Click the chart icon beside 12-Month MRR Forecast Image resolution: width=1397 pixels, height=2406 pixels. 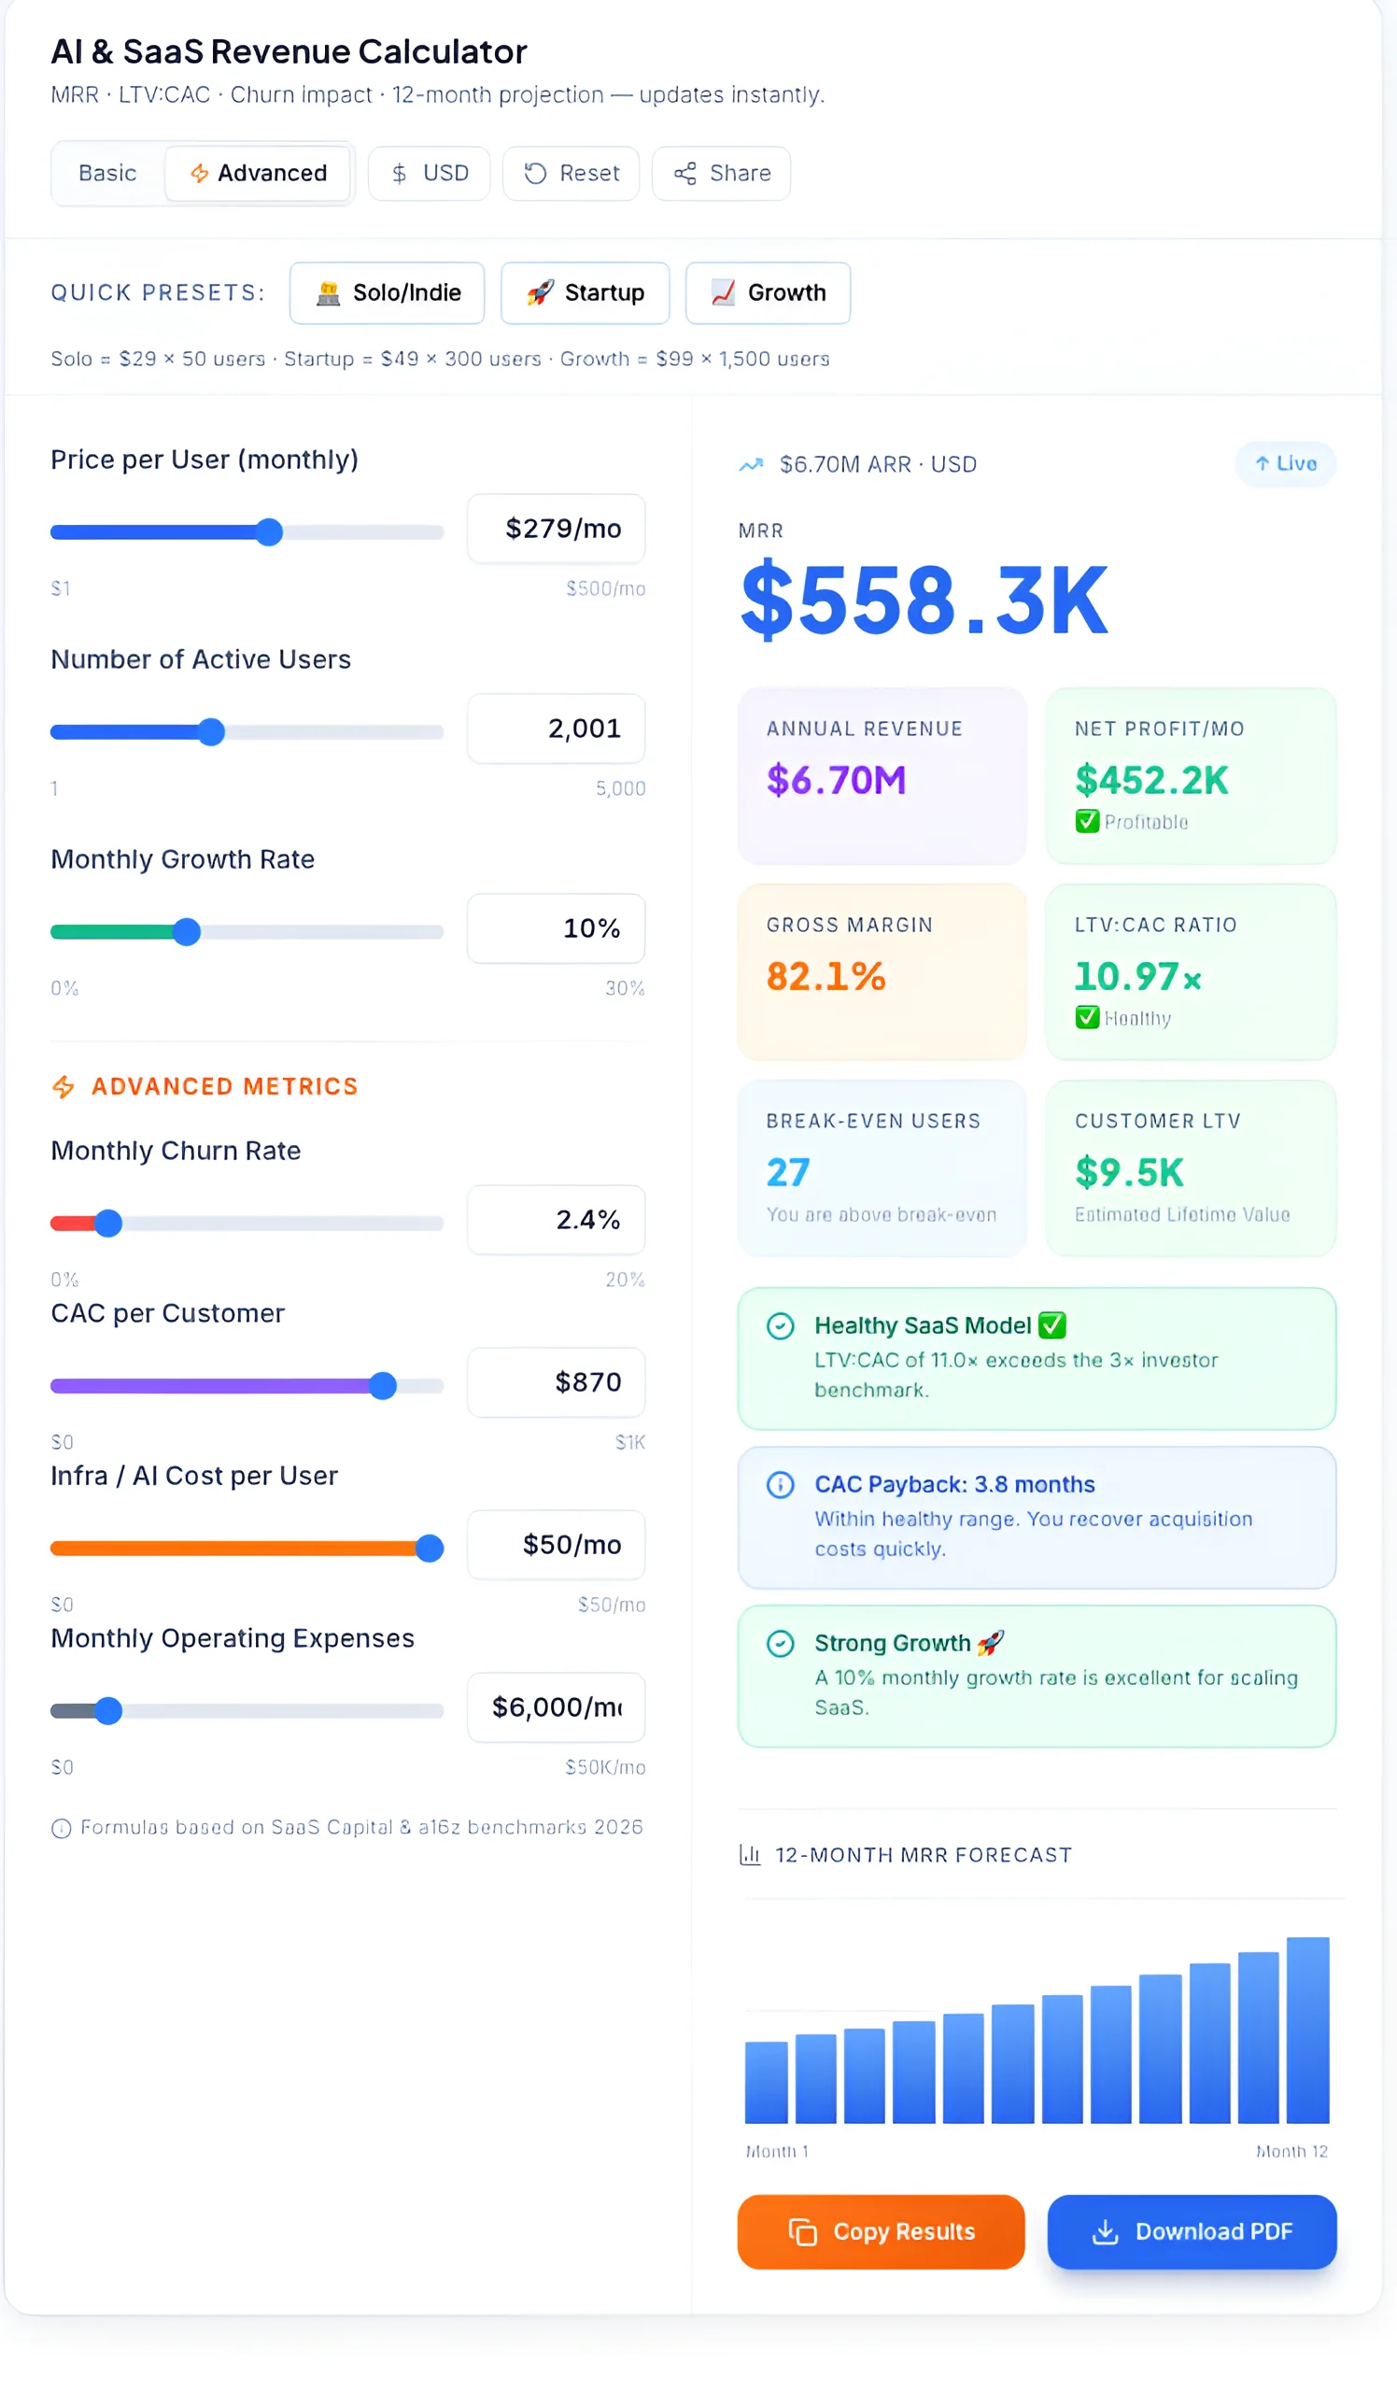(x=750, y=1854)
